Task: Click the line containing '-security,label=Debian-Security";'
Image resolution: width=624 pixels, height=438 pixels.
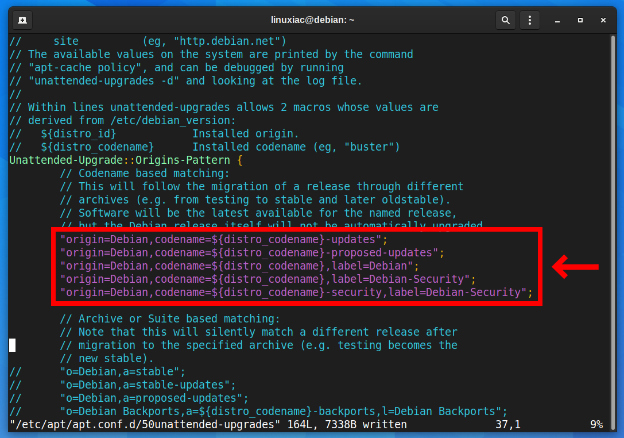Action: [x=296, y=292]
